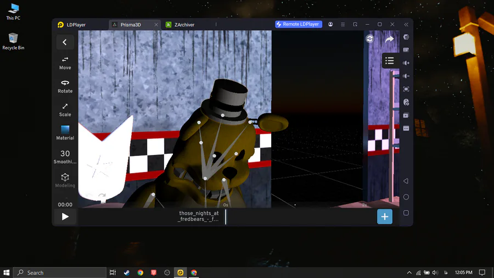Open the This PC desktop icon
Screen dimensions: 494x278
tap(13, 12)
